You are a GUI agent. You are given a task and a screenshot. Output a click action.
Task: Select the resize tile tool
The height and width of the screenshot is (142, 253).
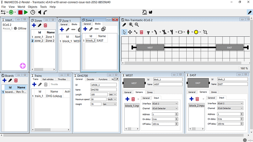coord(136,32)
